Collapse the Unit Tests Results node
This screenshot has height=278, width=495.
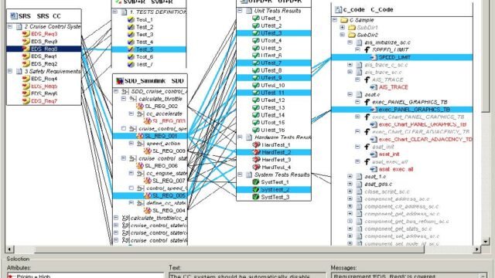240,11
